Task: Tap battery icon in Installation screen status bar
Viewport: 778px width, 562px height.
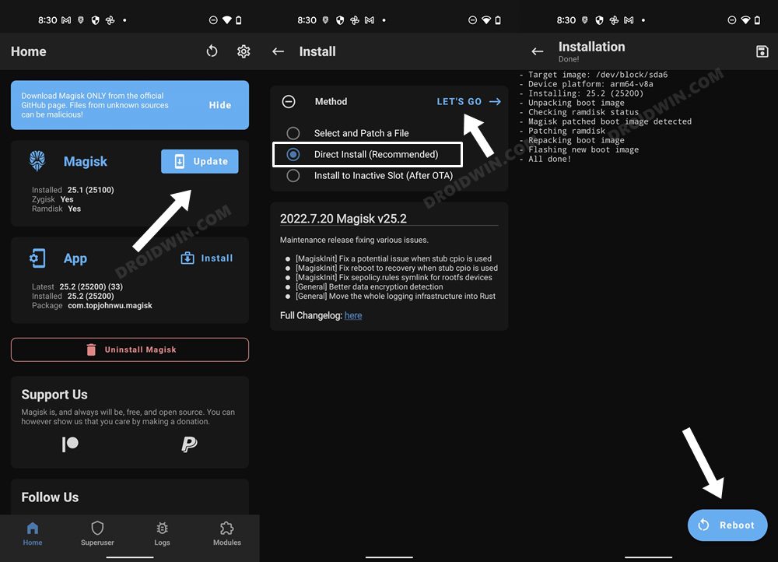Action: (757, 20)
